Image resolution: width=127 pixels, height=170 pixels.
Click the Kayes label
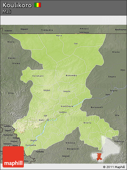click(x=12, y=58)
